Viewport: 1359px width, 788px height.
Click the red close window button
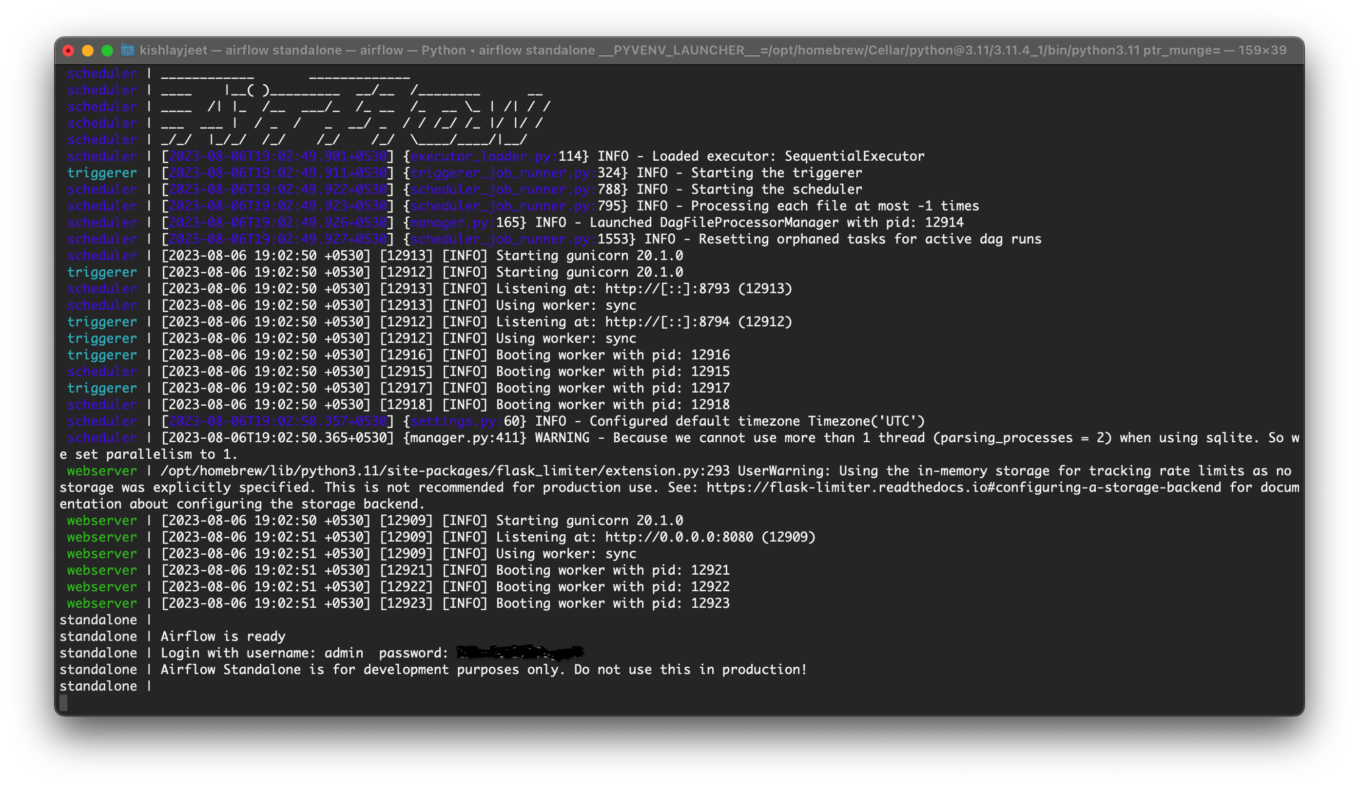point(69,51)
